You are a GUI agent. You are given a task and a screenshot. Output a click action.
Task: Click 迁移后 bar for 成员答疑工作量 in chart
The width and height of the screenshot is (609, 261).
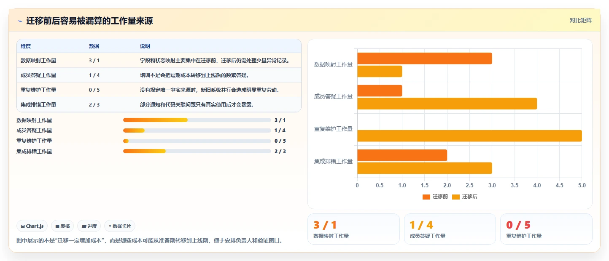(447, 104)
